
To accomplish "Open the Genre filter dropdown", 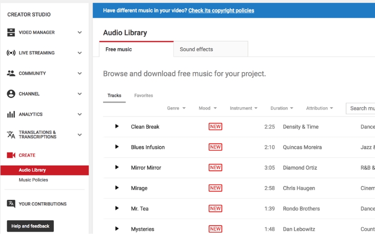I will [176, 108].
